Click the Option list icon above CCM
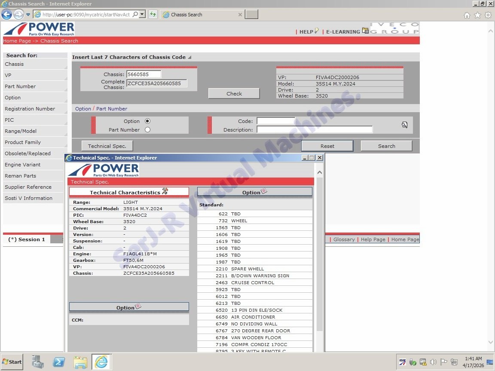 click(138, 307)
